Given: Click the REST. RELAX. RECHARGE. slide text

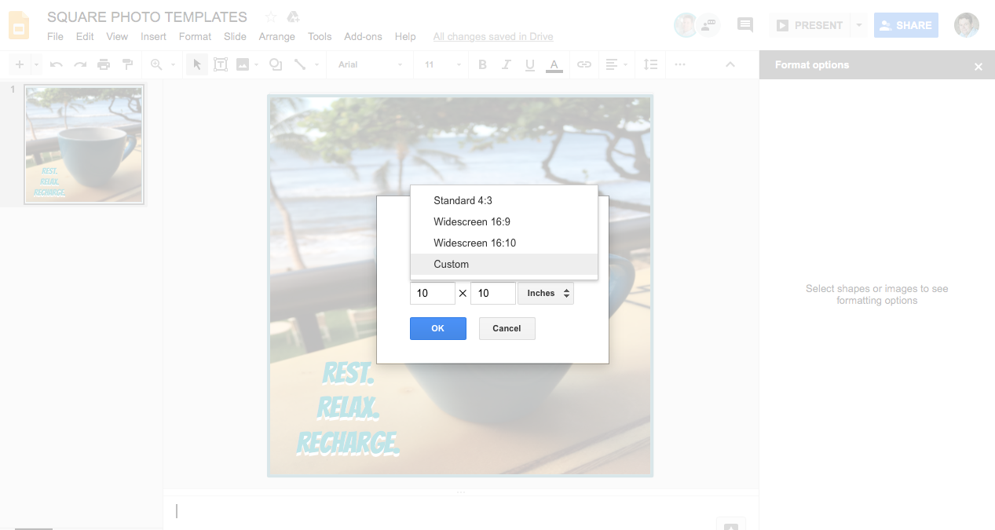Looking at the screenshot, I should (x=349, y=408).
